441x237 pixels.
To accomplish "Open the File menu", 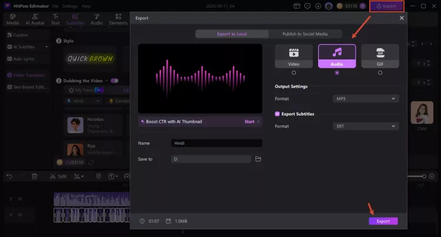I will coord(55,6).
